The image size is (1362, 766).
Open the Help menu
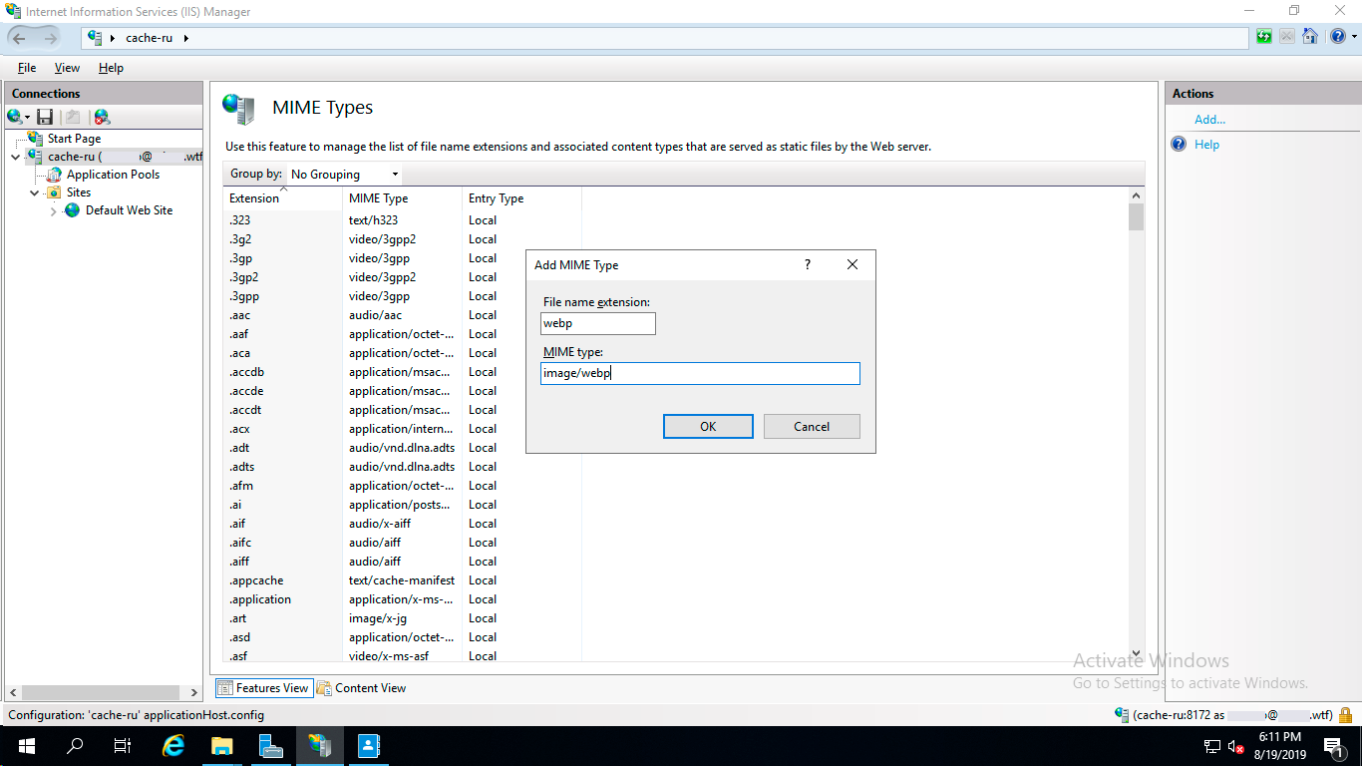111,68
